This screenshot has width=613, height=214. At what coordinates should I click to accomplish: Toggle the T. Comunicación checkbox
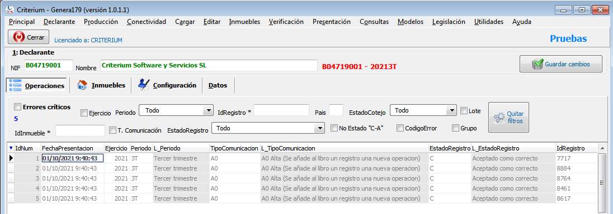(112, 130)
